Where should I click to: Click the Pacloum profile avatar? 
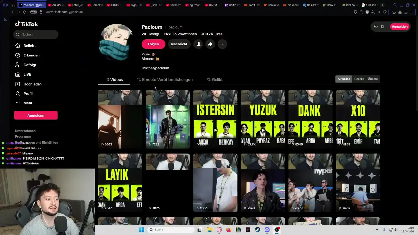click(x=116, y=42)
